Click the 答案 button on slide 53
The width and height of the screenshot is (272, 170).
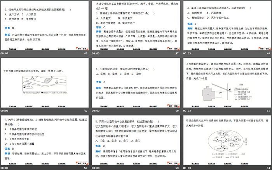coord(176,163)
